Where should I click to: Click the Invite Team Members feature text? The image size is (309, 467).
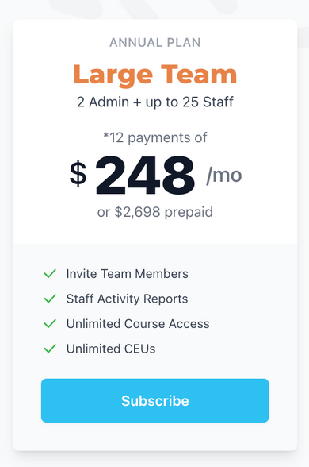point(127,274)
